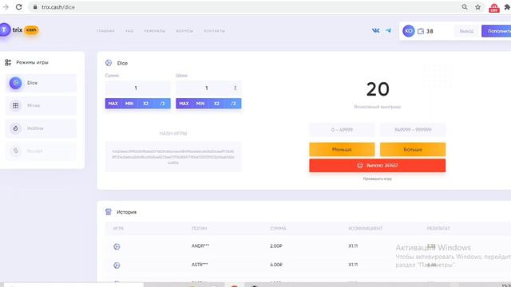Click the 4.00₽ sum cell
This screenshot has height=287, width=511.
pyautogui.click(x=276, y=265)
